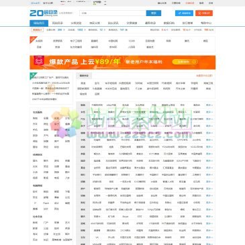Open the IT link in the sidebar

(35, 203)
